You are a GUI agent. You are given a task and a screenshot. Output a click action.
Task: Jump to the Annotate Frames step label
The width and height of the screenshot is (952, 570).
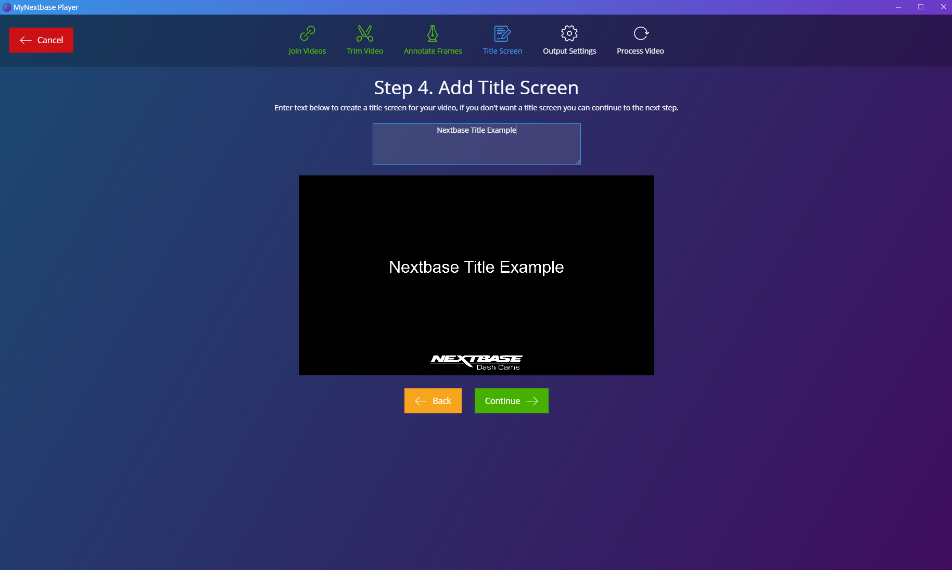click(x=433, y=51)
